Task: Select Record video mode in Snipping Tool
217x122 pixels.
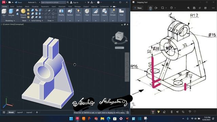Action: (156, 8)
